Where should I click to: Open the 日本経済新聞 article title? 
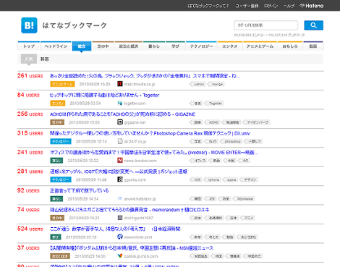point(115,229)
